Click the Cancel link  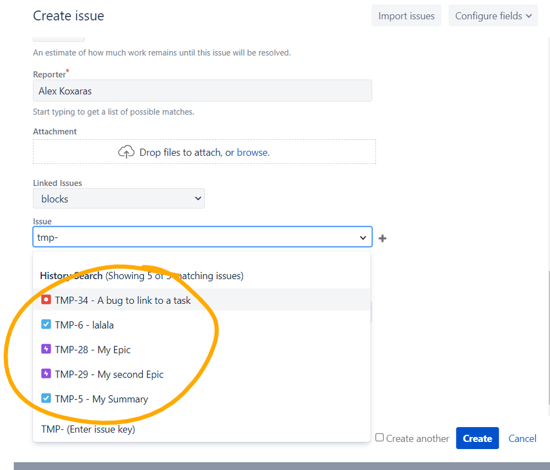click(522, 439)
